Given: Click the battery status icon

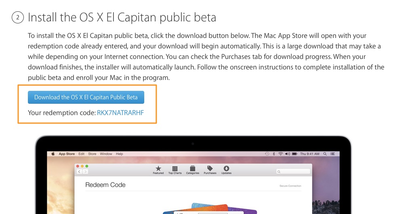Looking at the screenshot, I should tap(295, 154).
